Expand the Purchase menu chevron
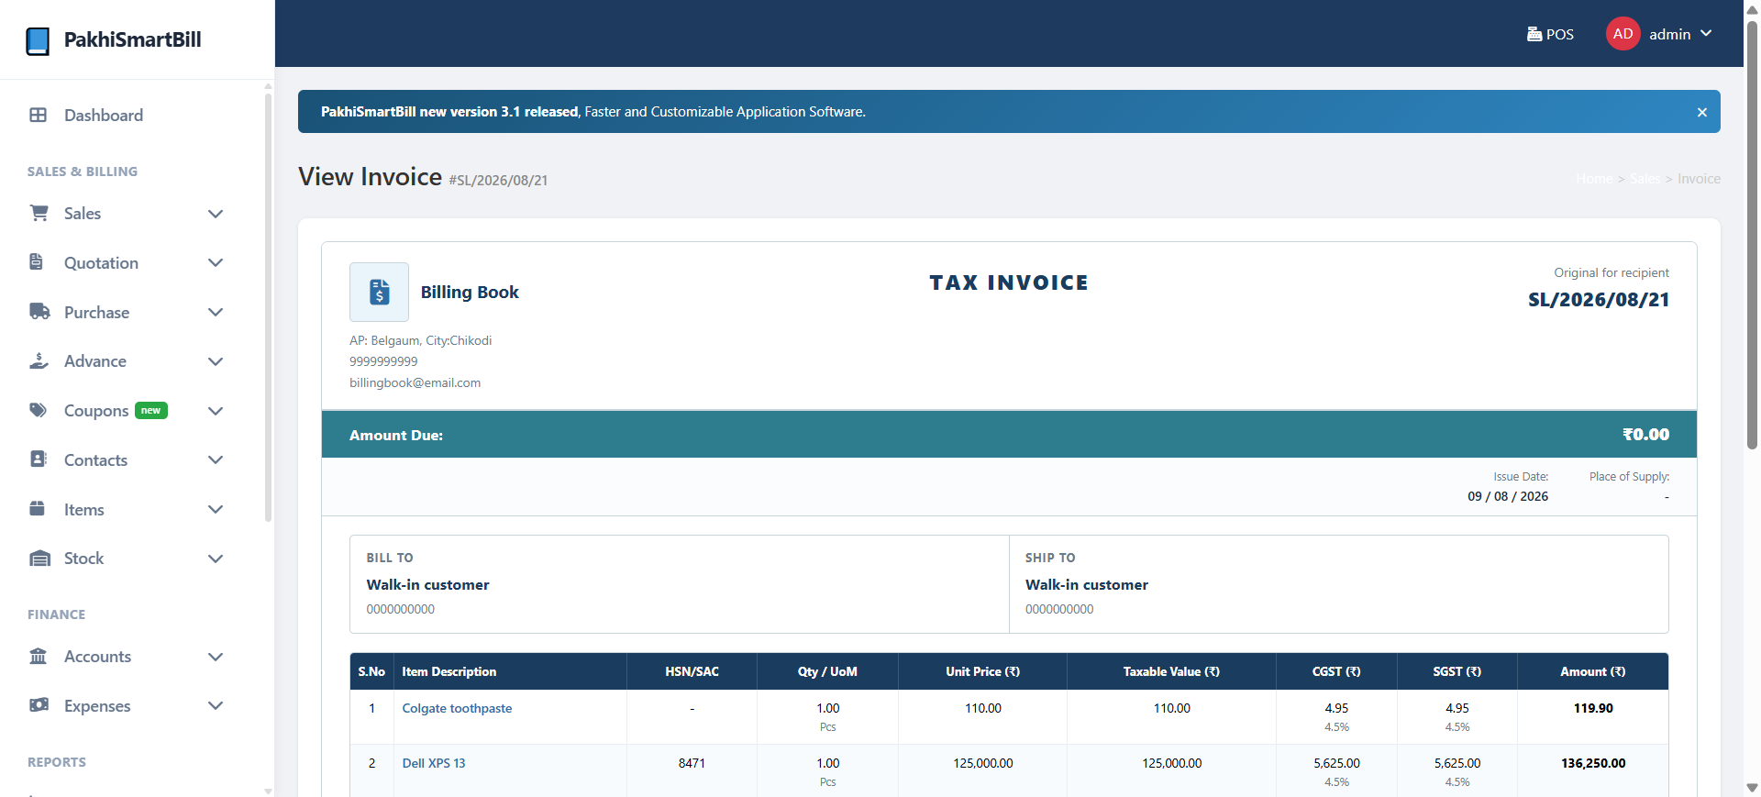The image size is (1761, 797). (216, 313)
